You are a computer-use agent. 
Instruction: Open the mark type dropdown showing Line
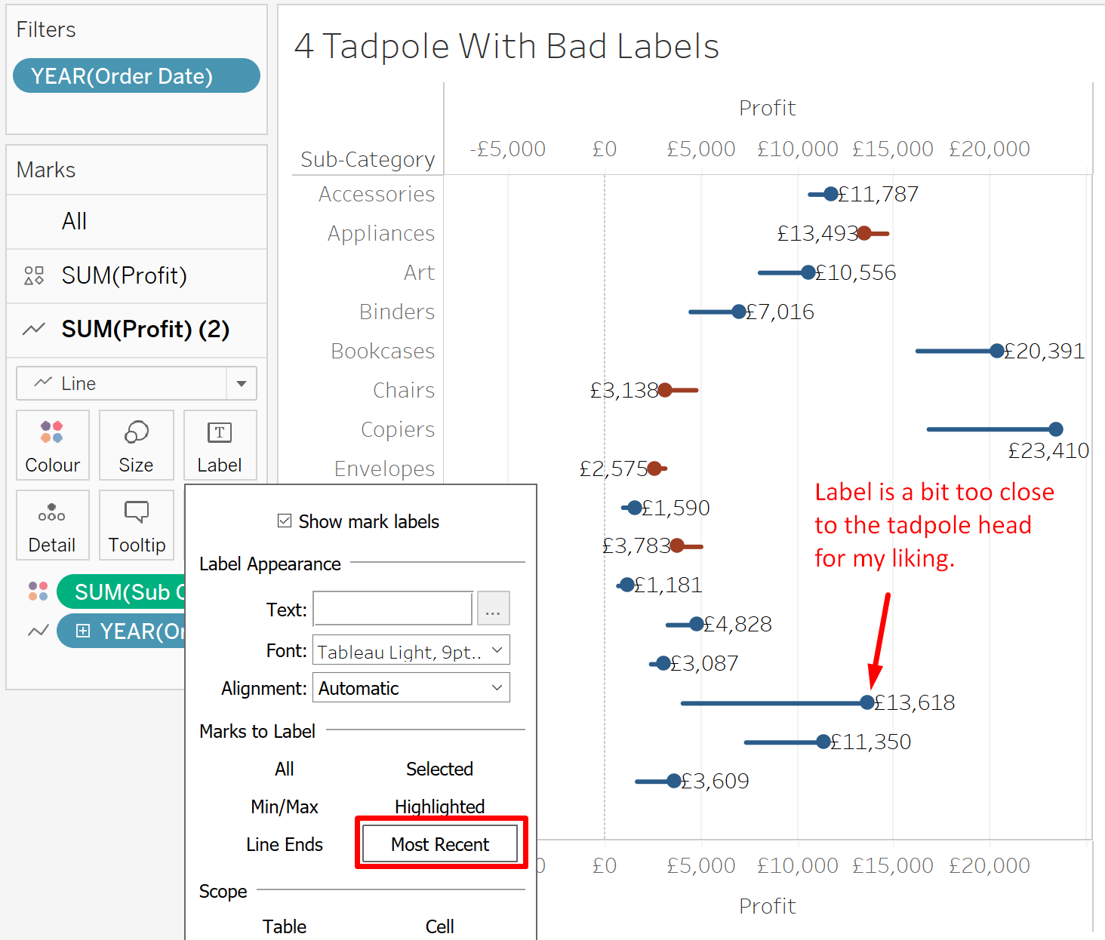click(241, 383)
